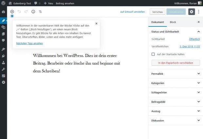Toggle the settings gear sidebar button
The width and height of the screenshot is (203, 139).
tap(192, 12)
